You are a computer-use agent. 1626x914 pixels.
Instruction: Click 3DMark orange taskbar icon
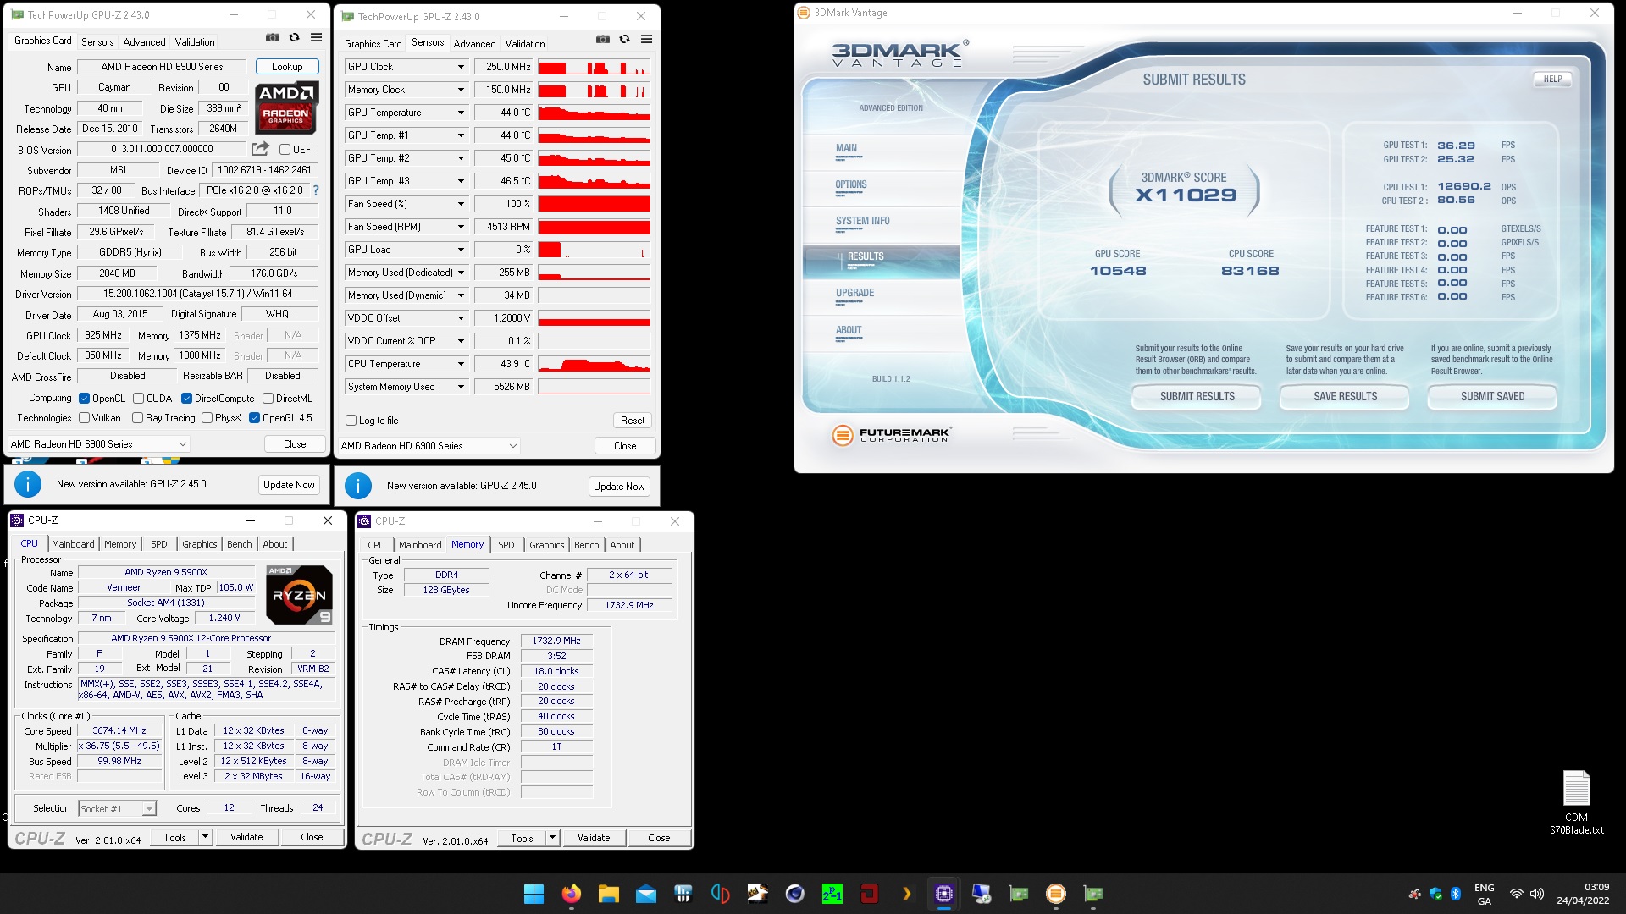(1055, 894)
